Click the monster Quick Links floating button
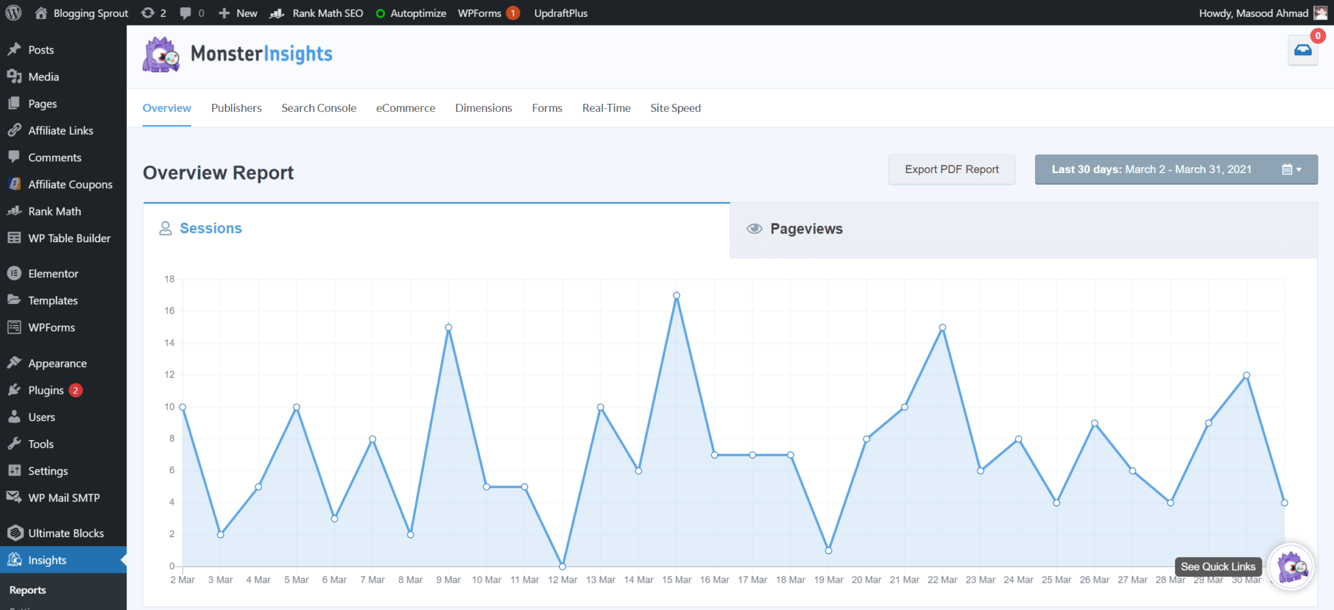 click(x=1292, y=567)
